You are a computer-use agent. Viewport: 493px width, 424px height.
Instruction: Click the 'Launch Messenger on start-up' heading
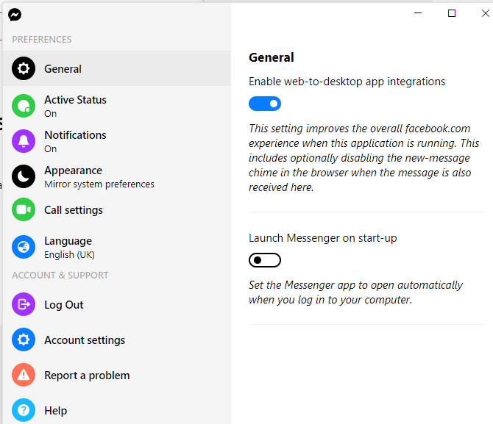click(323, 238)
